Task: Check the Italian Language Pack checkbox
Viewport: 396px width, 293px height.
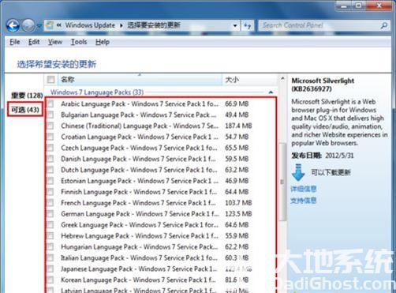Action: point(50,257)
